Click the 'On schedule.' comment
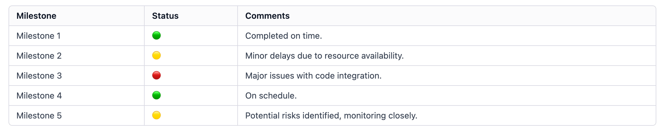This screenshot has width=663, height=133. [x=271, y=96]
